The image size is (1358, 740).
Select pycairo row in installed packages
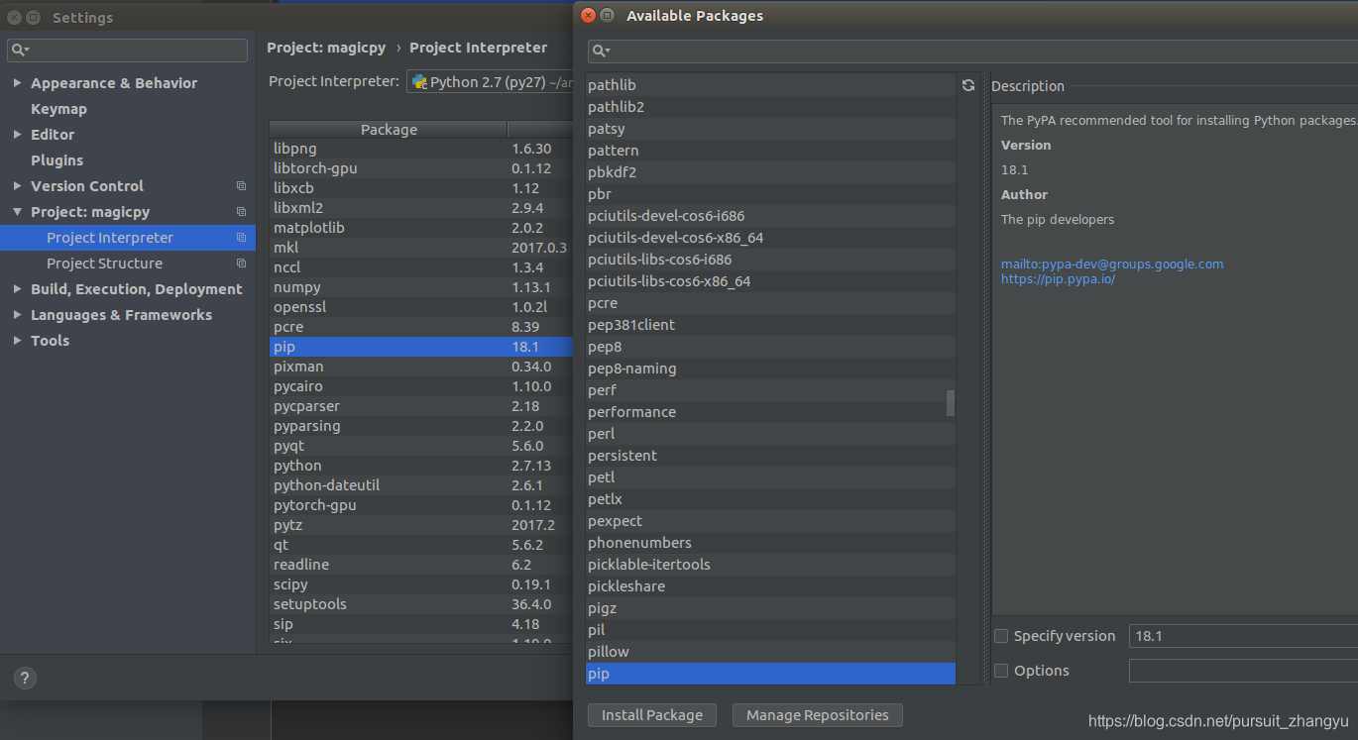[421, 386]
